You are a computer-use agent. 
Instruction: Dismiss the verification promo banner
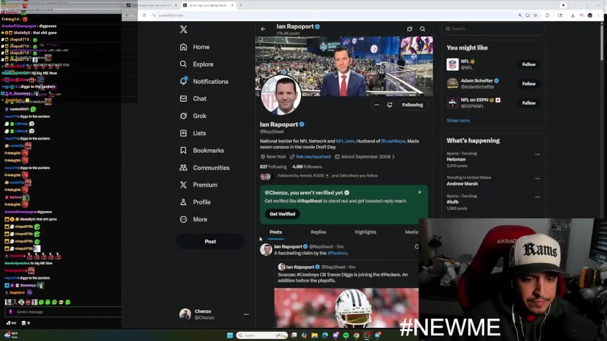[x=420, y=192]
